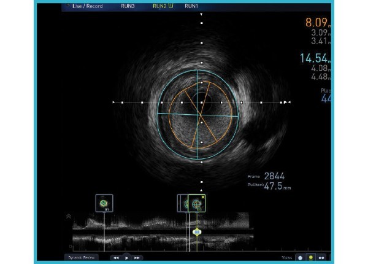Viewport: 368px width, 264px height.
Task: Close the active green bookmark with the X
Action: click(203, 197)
